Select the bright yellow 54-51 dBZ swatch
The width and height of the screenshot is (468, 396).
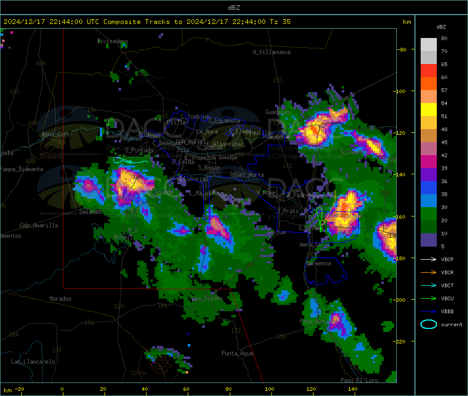click(x=428, y=110)
